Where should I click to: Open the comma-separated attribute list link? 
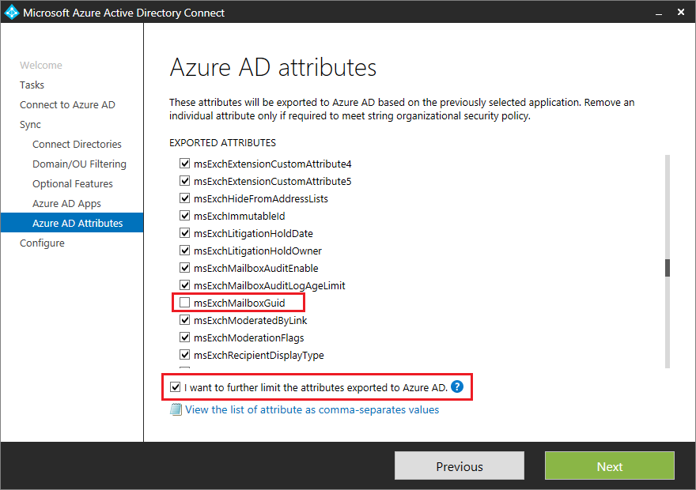(312, 409)
